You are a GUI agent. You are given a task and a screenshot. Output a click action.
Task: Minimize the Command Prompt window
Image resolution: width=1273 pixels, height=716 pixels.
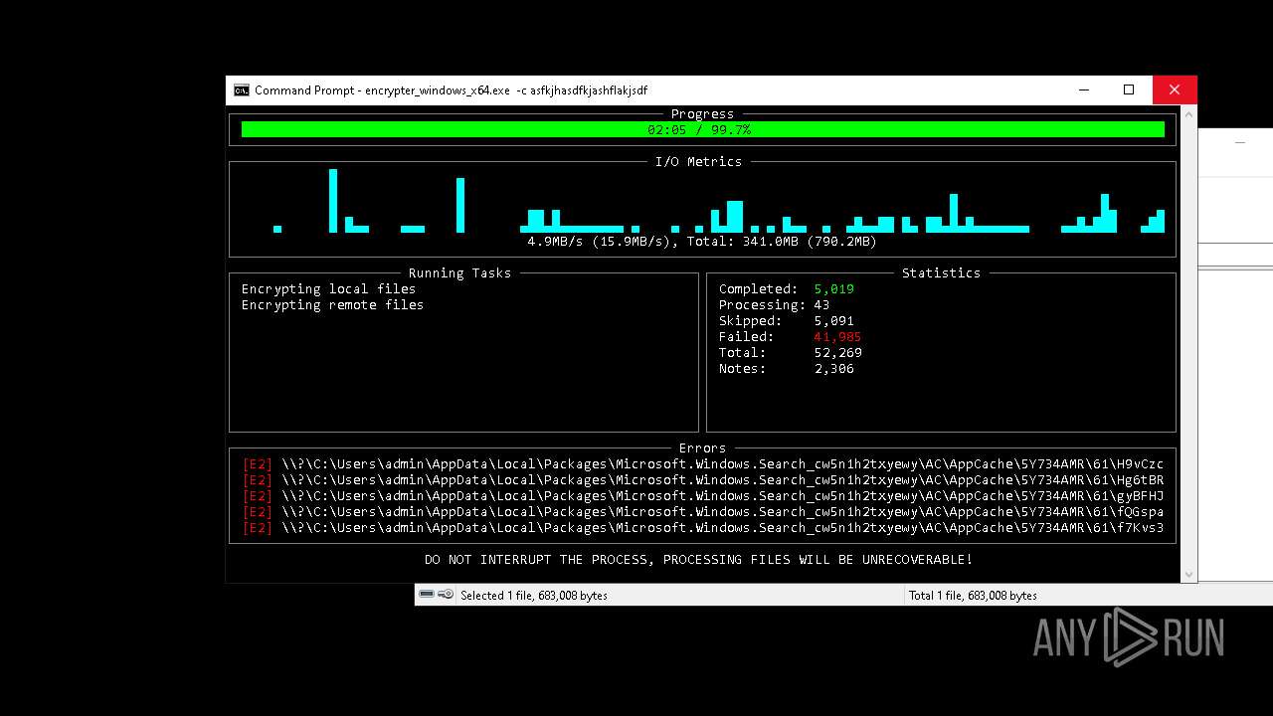(1083, 90)
